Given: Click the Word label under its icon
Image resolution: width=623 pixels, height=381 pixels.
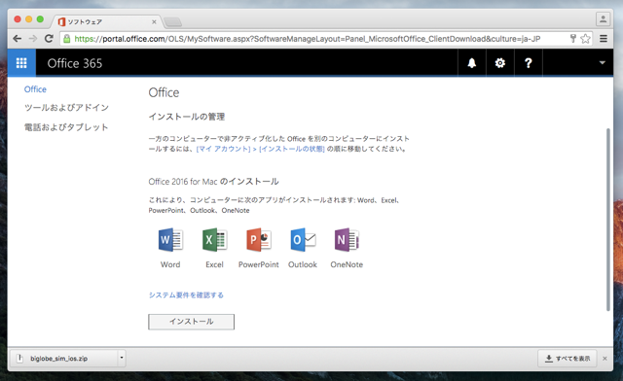Looking at the screenshot, I should [x=170, y=264].
